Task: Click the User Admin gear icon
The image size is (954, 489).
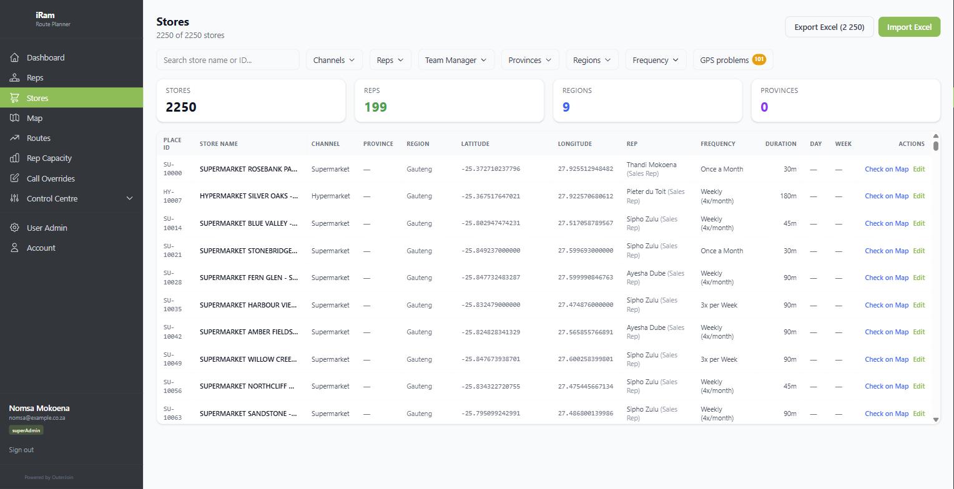Action: pos(14,228)
